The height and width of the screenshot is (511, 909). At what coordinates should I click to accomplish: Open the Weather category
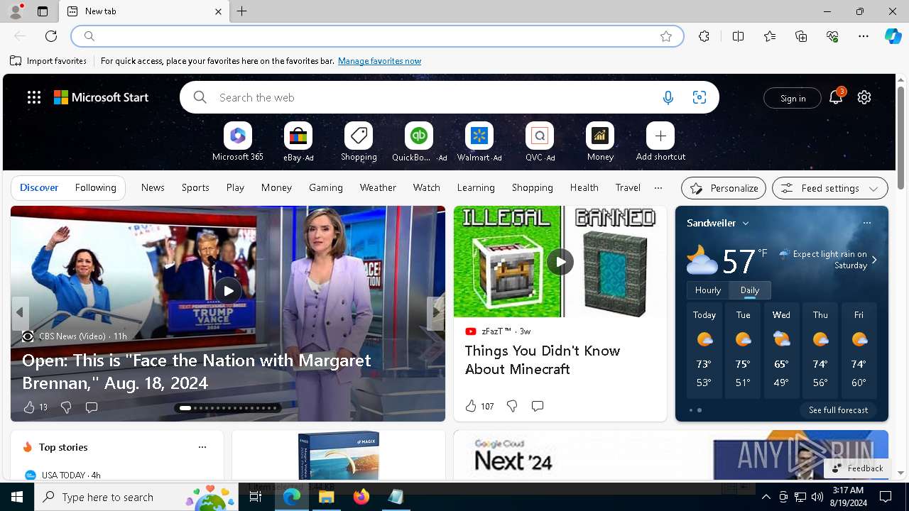pos(378,187)
